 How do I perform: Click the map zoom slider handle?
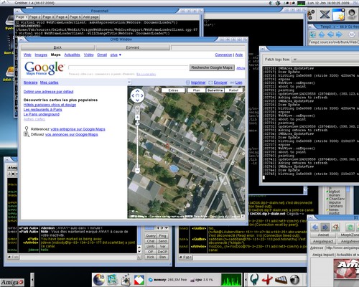[137, 123]
